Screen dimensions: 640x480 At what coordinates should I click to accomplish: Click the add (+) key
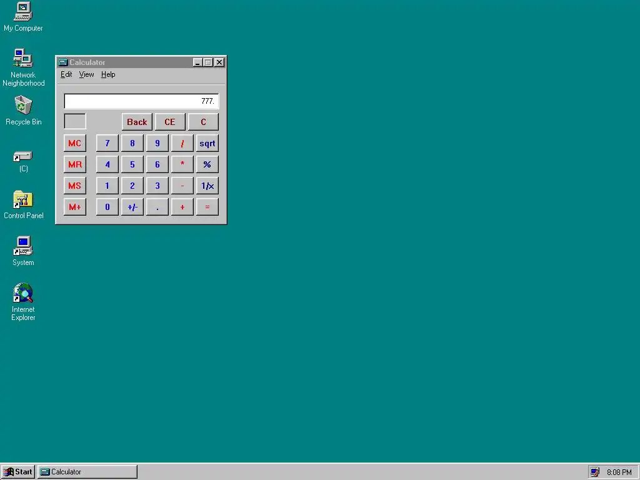pos(182,207)
